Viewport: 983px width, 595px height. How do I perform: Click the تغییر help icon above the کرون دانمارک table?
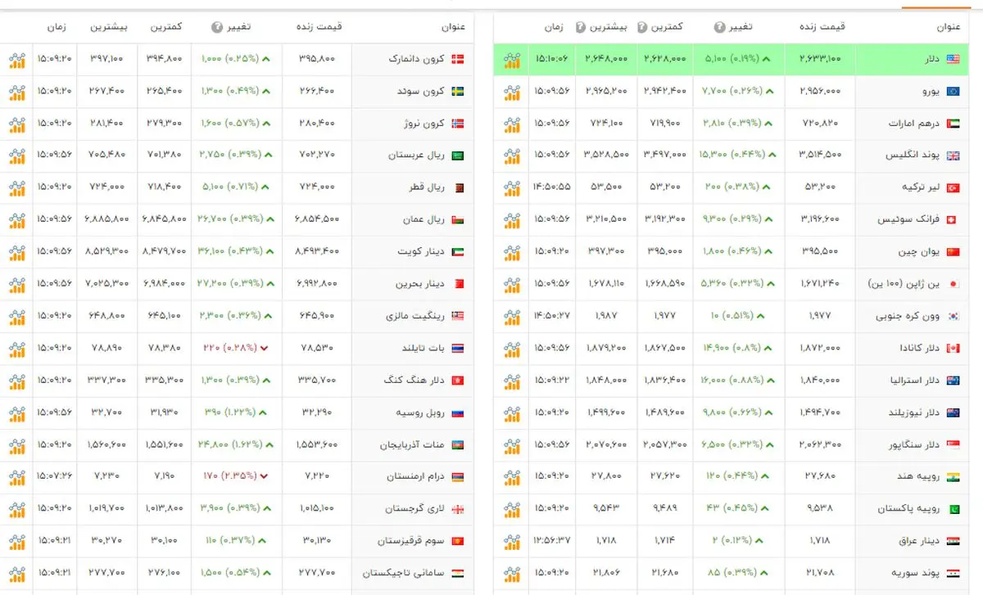coord(217,27)
